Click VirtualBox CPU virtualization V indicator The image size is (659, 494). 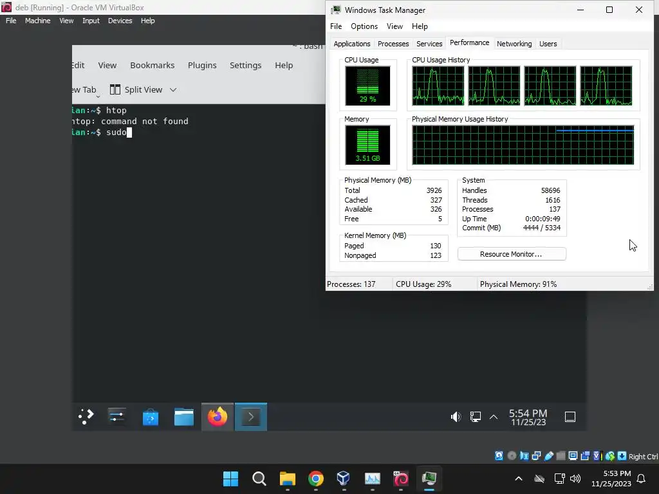point(597,456)
